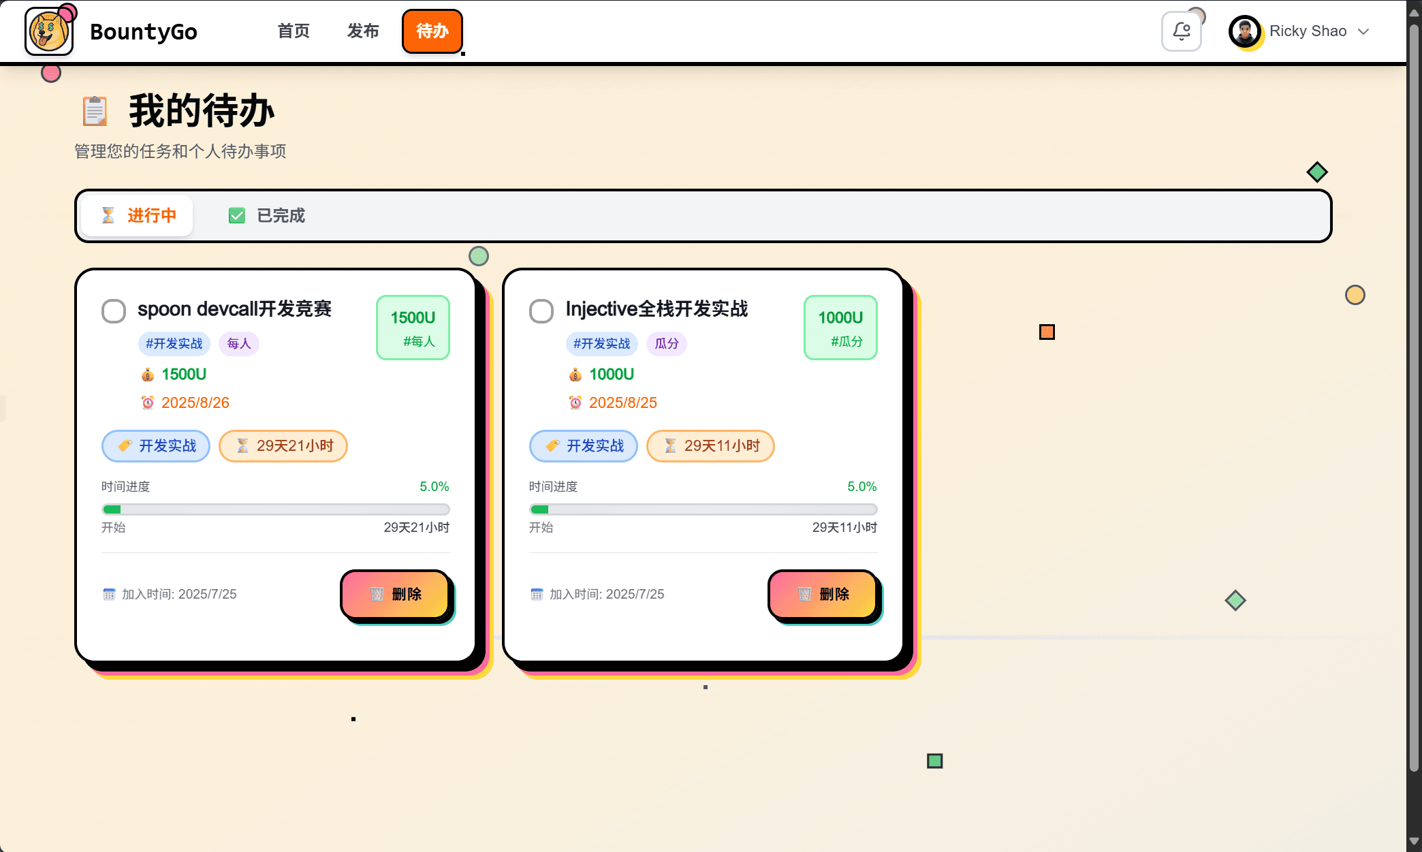Image resolution: width=1422 pixels, height=852 pixels.
Task: Switch to the 进行中 tab
Action: pyautogui.click(x=138, y=216)
